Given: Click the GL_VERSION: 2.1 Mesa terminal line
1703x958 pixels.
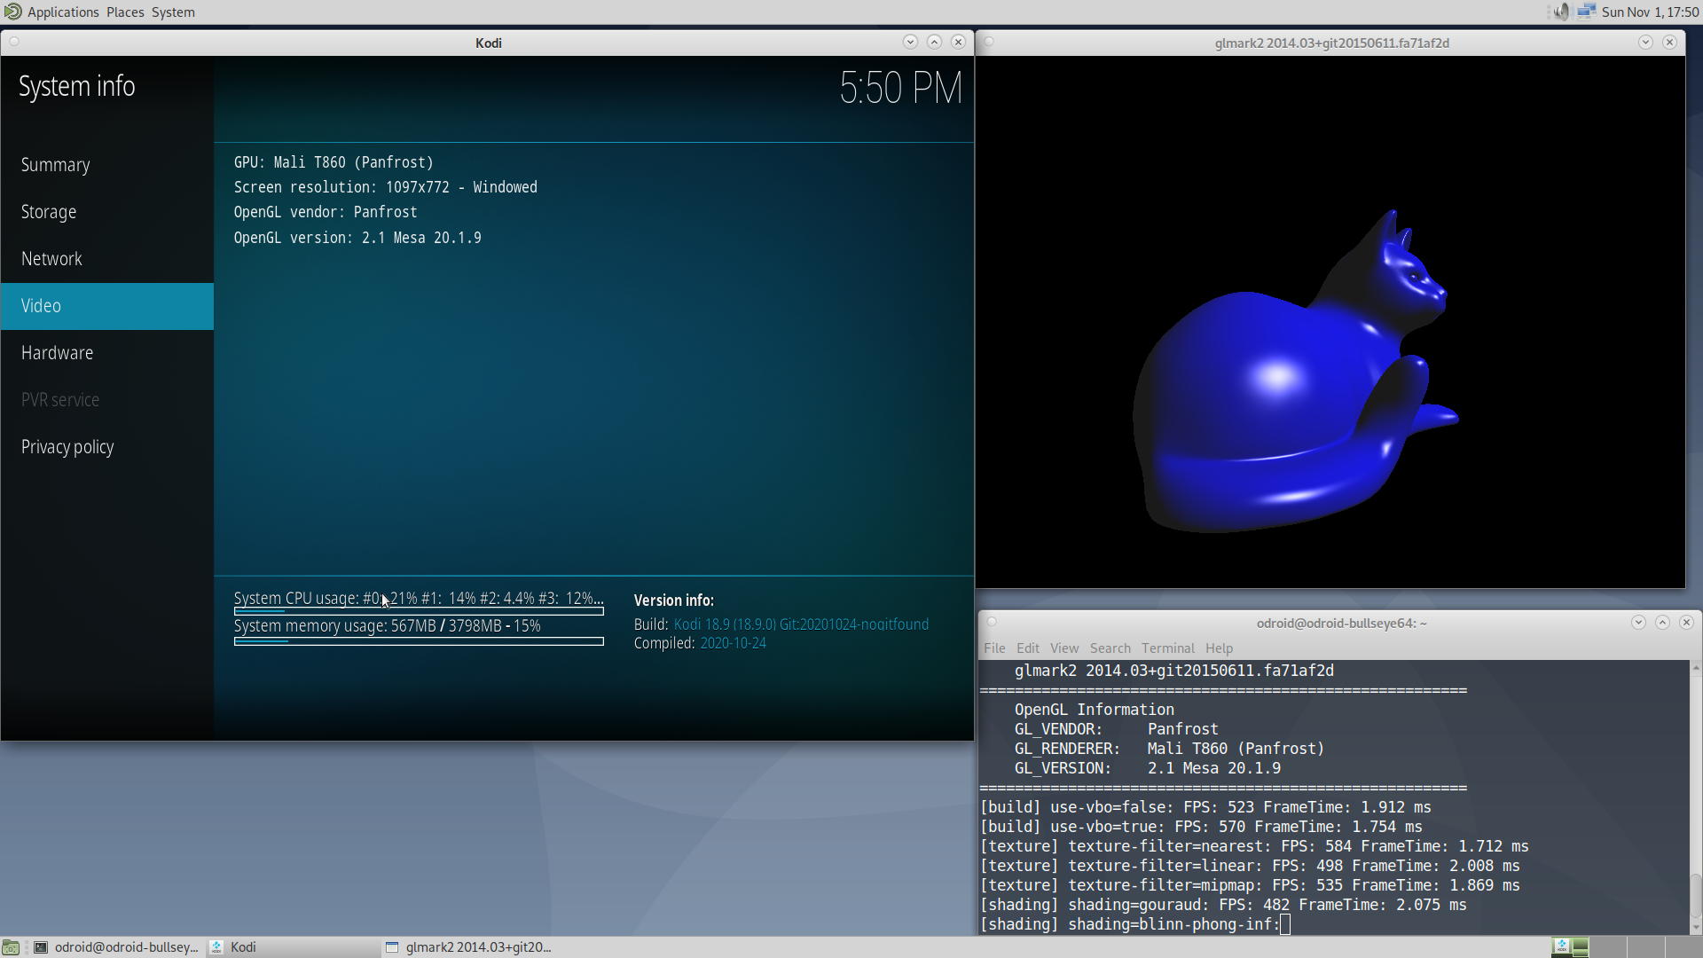Looking at the screenshot, I should (x=1147, y=768).
